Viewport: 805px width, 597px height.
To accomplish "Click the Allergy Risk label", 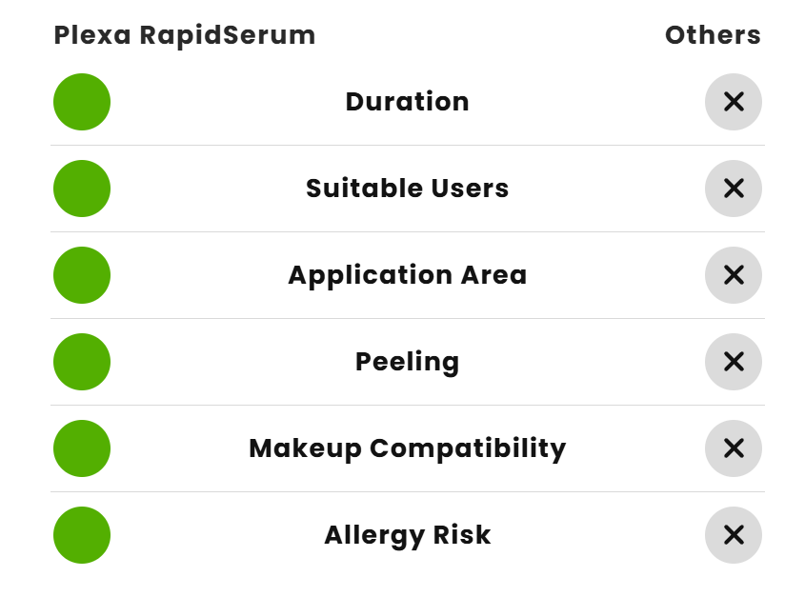I will point(407,535).
